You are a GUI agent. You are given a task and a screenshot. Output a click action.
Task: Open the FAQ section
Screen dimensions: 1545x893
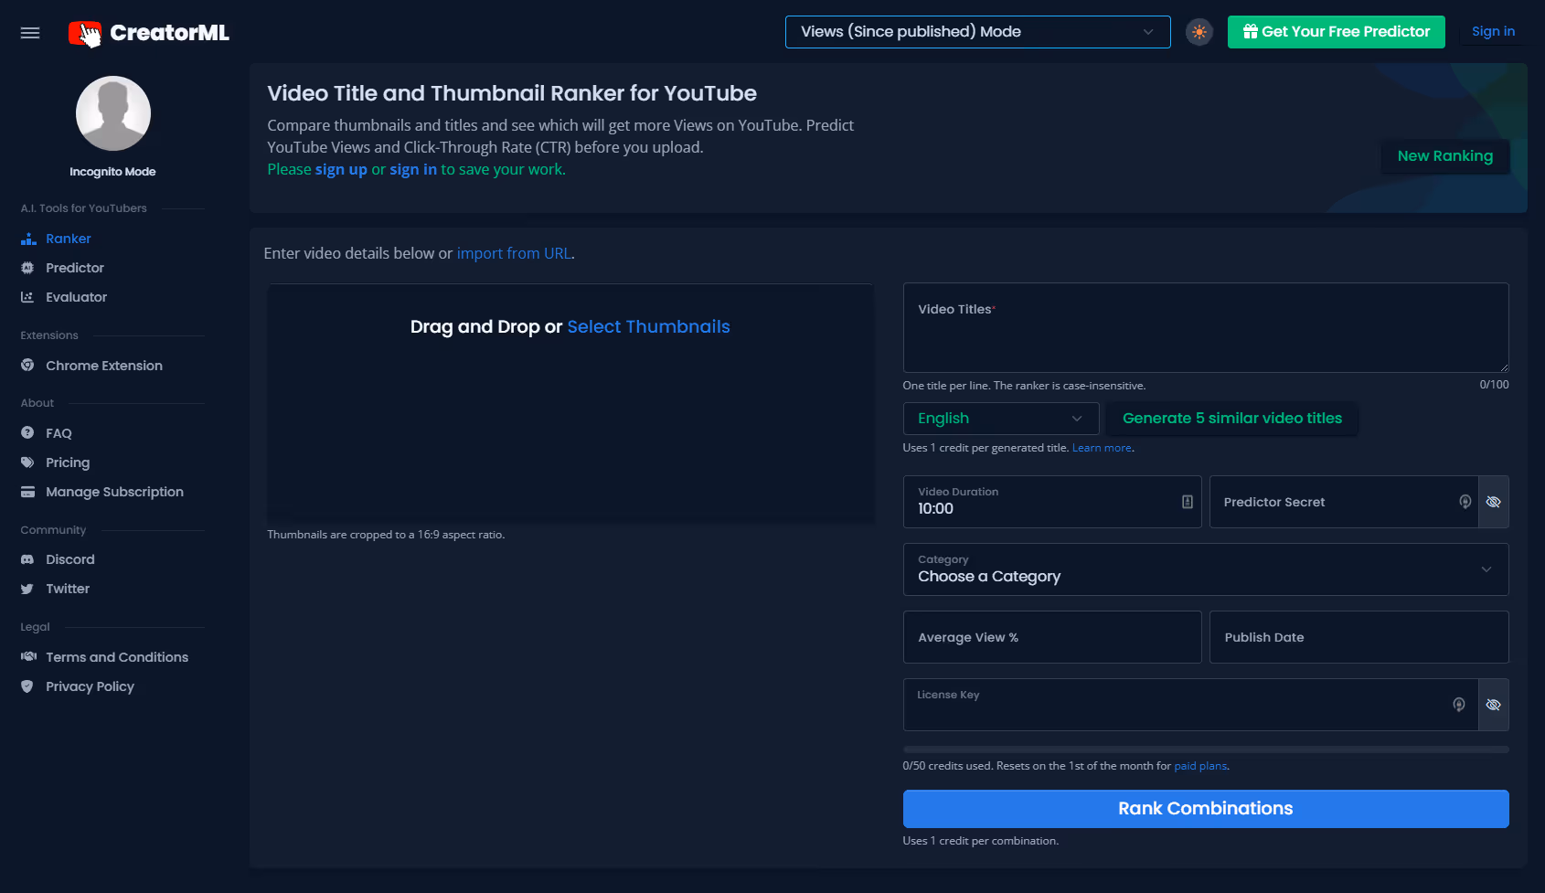pyautogui.click(x=59, y=433)
